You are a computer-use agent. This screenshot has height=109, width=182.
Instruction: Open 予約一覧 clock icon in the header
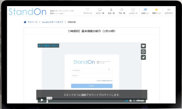[122, 11]
